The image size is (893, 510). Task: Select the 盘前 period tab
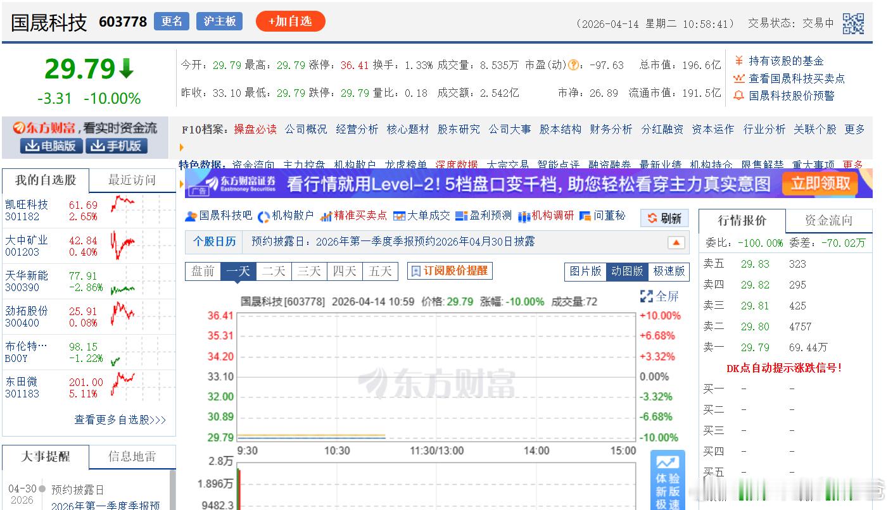[203, 271]
